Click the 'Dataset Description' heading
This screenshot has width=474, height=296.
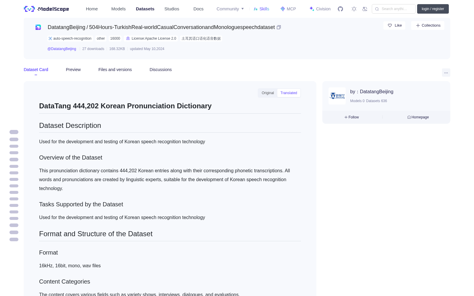70,126
